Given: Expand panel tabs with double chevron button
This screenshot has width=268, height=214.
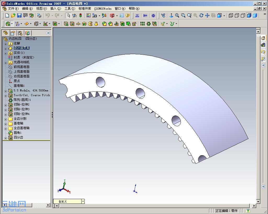Looking at the screenshot, I should pyautogui.click(x=48, y=33).
